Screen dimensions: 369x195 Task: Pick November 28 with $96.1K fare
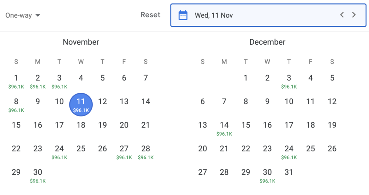[146, 152]
